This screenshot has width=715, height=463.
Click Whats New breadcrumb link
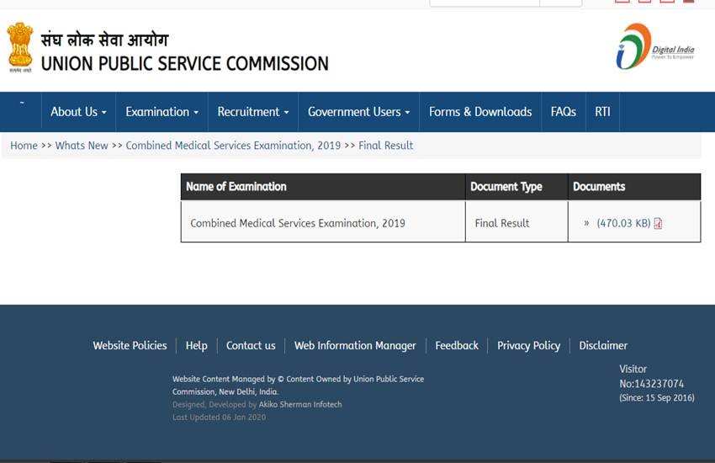click(82, 146)
